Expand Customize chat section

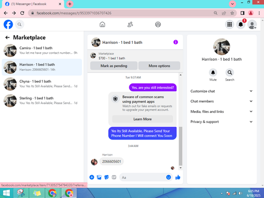pos(221,91)
